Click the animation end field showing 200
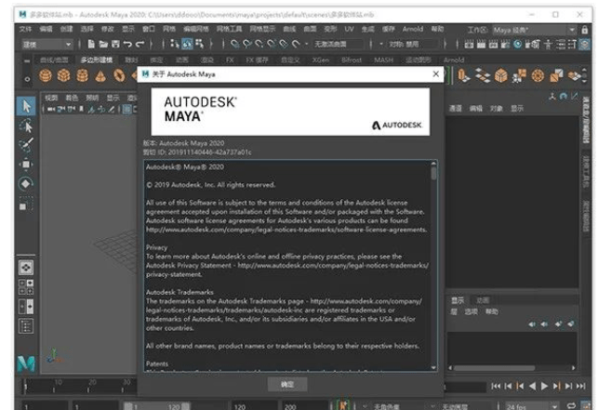This screenshot has height=410, width=598. point(304,406)
